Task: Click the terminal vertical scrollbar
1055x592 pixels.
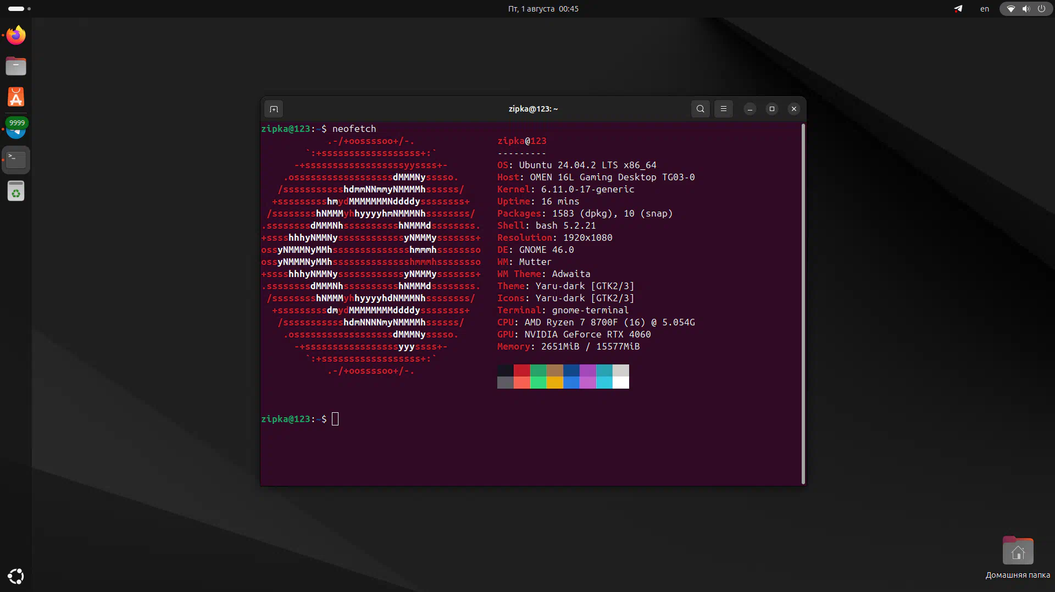Action: pyautogui.click(x=803, y=303)
